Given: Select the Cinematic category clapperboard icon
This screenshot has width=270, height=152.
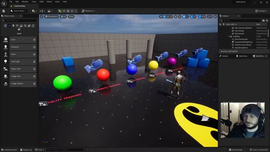Looking at the screenshot, I should [x=21, y=26].
